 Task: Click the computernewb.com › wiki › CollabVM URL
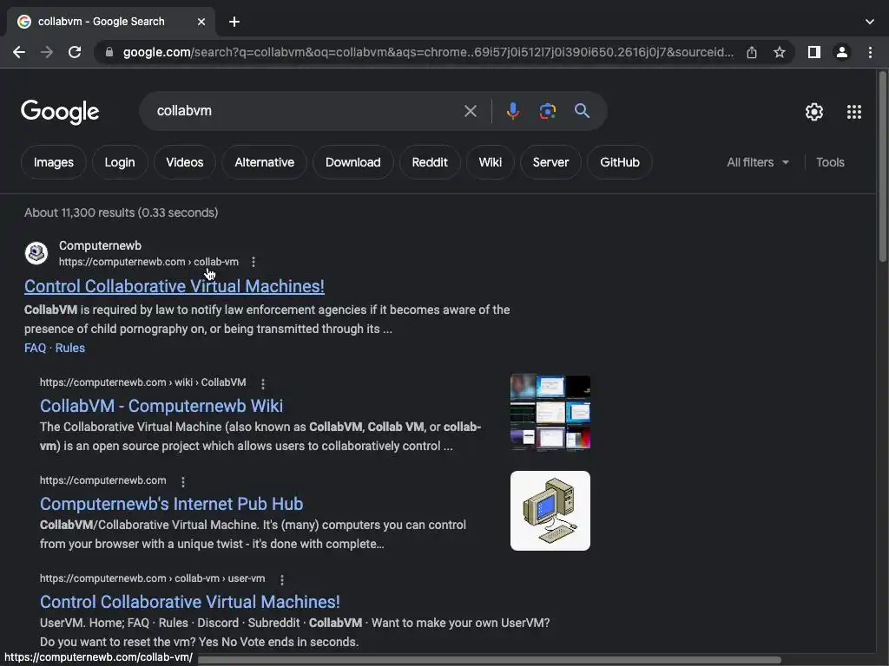coord(143,382)
